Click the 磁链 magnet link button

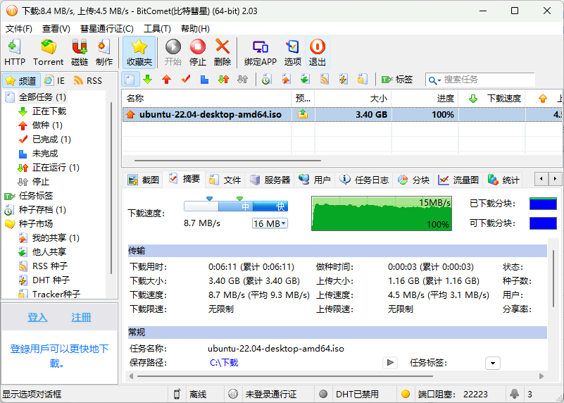click(80, 53)
